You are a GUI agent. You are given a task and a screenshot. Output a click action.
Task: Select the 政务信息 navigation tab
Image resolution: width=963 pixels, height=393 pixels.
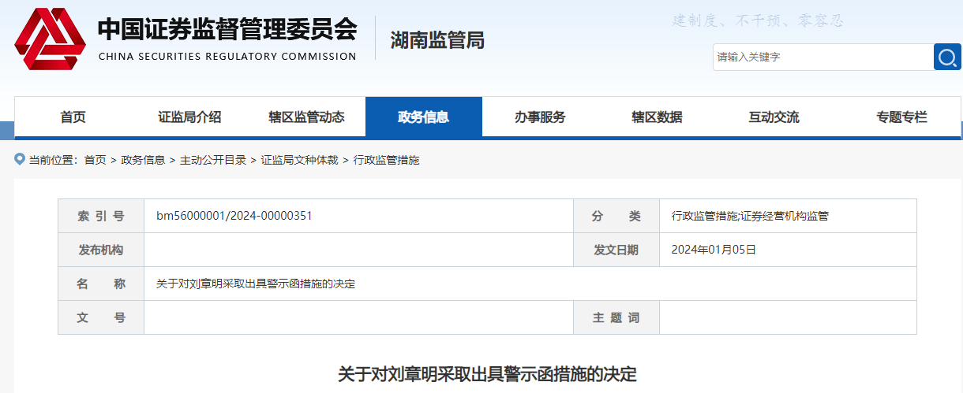pyautogui.click(x=423, y=117)
